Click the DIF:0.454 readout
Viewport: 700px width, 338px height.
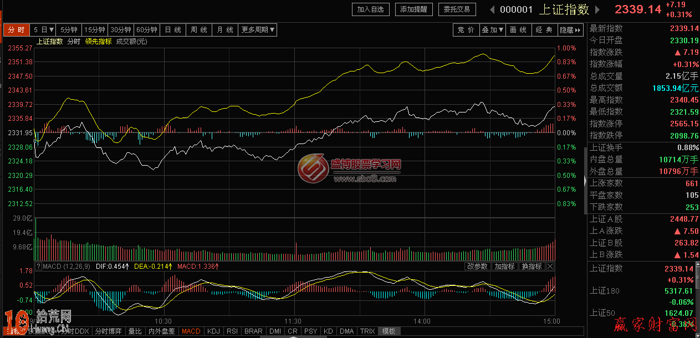(113, 267)
